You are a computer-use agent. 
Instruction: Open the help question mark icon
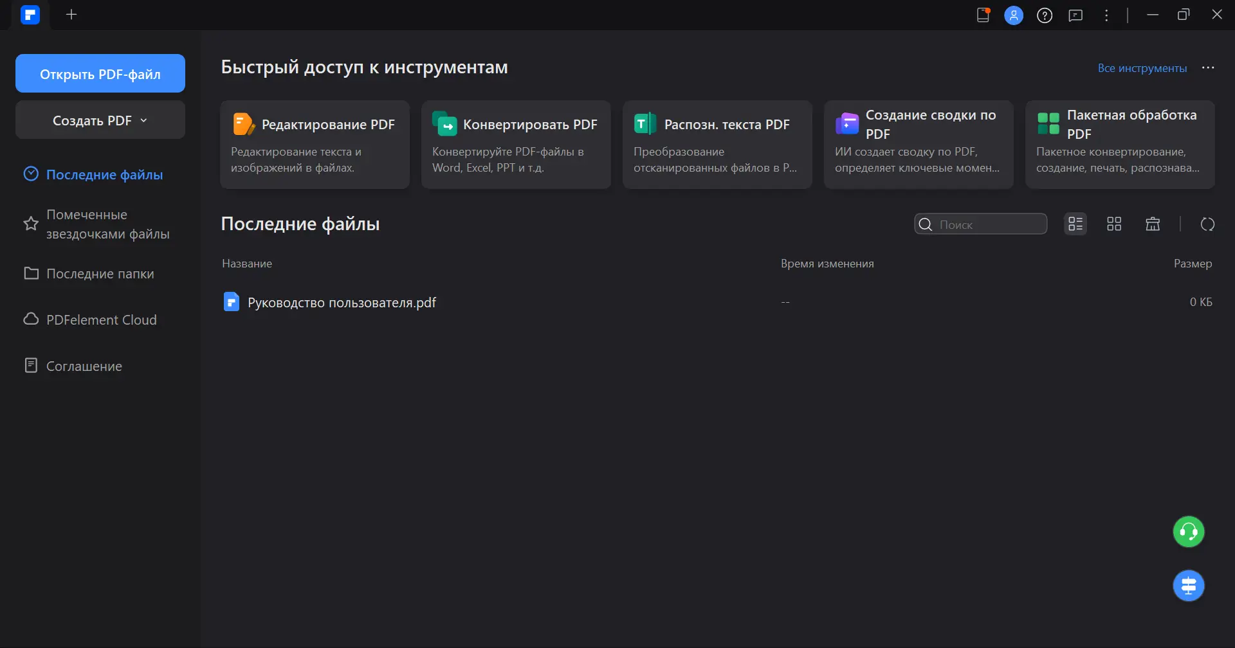(x=1045, y=15)
